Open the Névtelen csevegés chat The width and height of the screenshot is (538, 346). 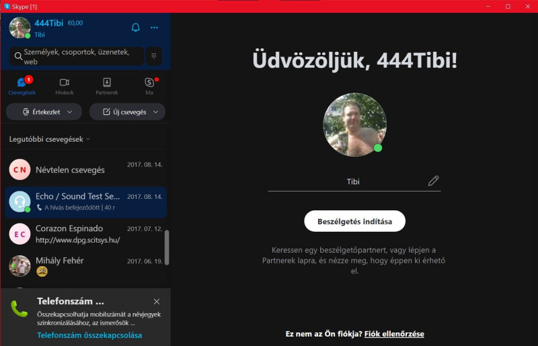coord(86,169)
